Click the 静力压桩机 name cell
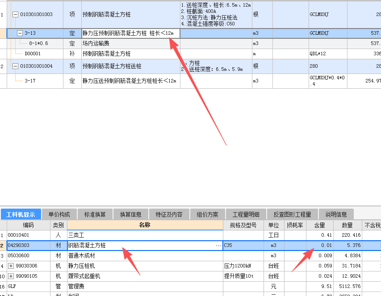381x296 pixels. (145, 266)
